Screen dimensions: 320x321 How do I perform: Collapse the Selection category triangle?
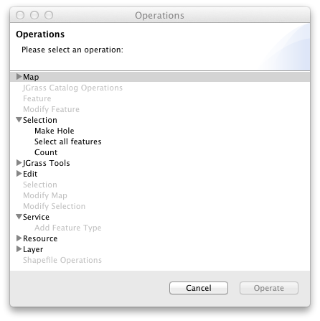19,120
